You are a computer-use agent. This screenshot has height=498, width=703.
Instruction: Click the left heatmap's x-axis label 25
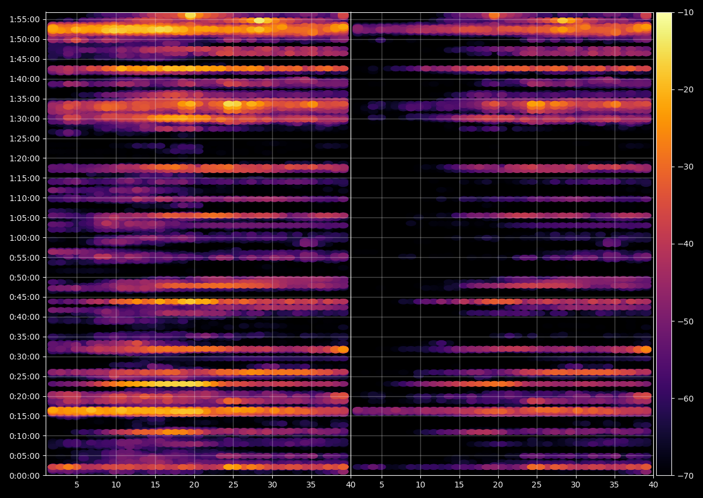[x=233, y=485]
